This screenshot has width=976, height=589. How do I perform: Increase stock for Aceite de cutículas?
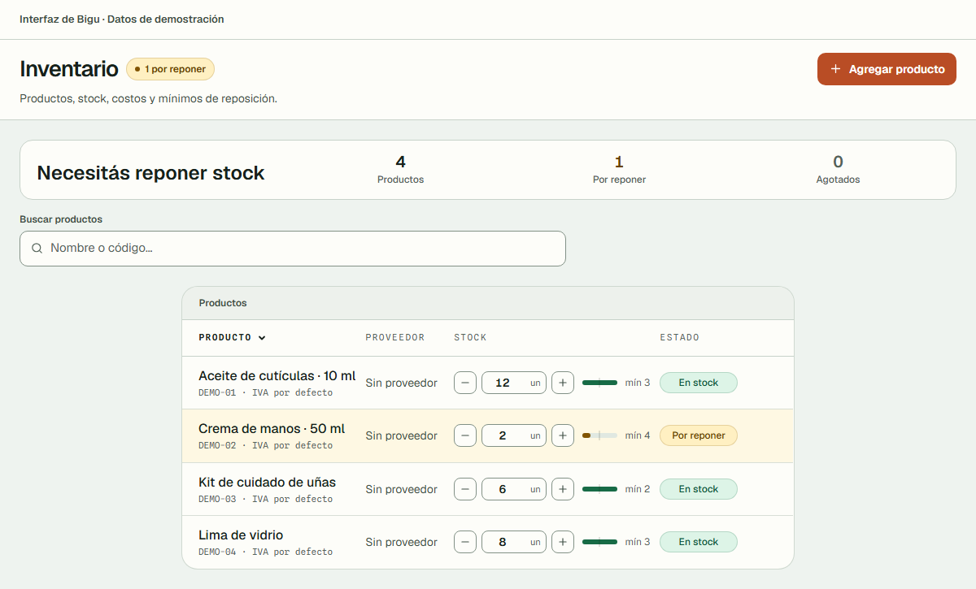563,383
